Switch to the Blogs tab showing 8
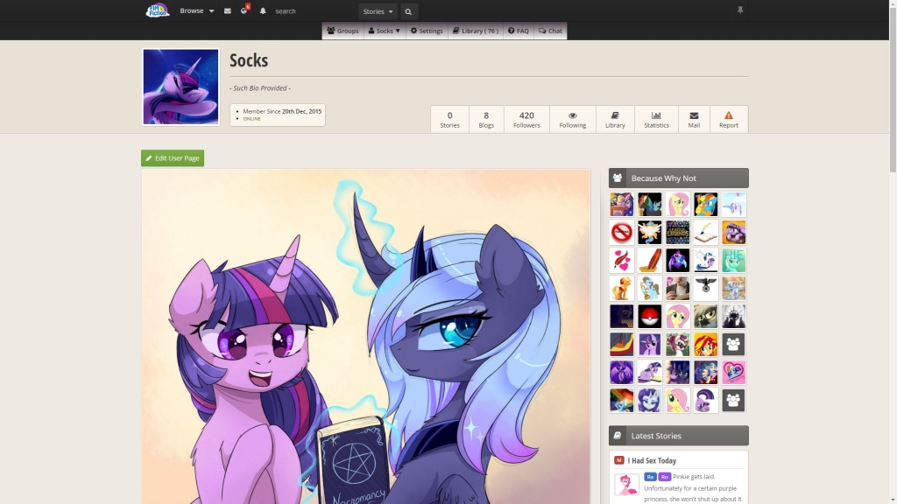This screenshot has width=897, height=504. click(x=486, y=119)
